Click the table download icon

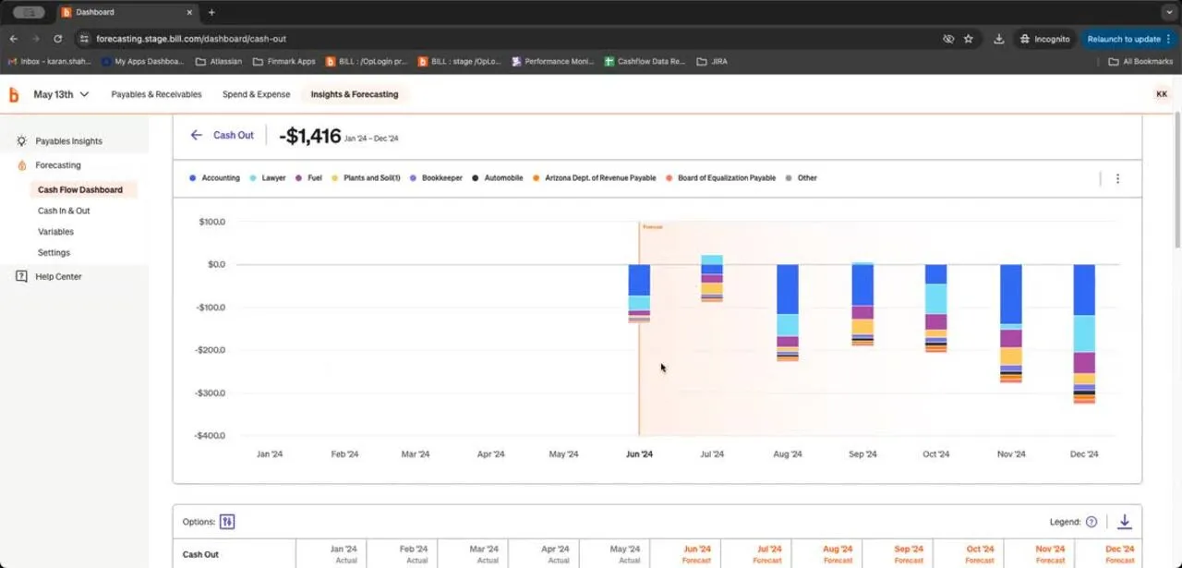click(x=1124, y=522)
